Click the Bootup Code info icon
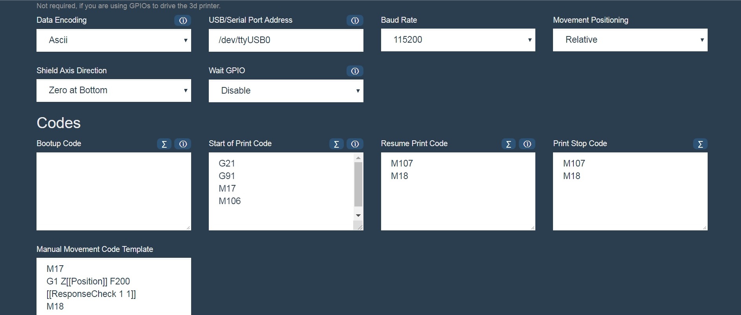 [x=183, y=144]
